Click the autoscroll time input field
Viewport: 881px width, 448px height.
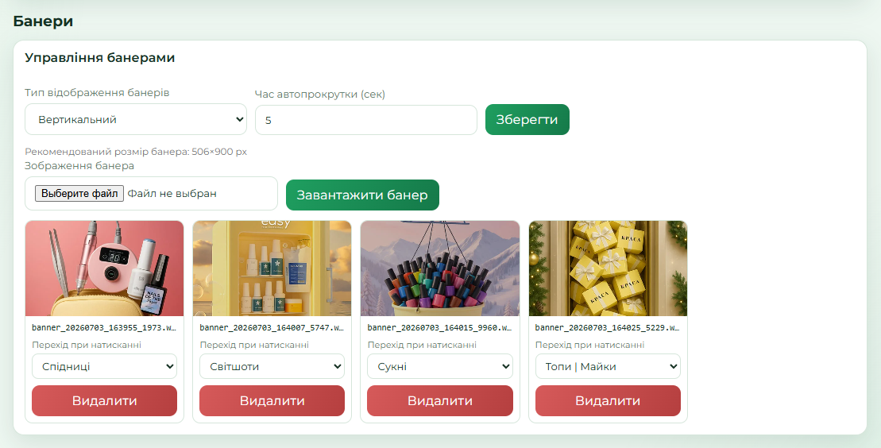coord(365,120)
